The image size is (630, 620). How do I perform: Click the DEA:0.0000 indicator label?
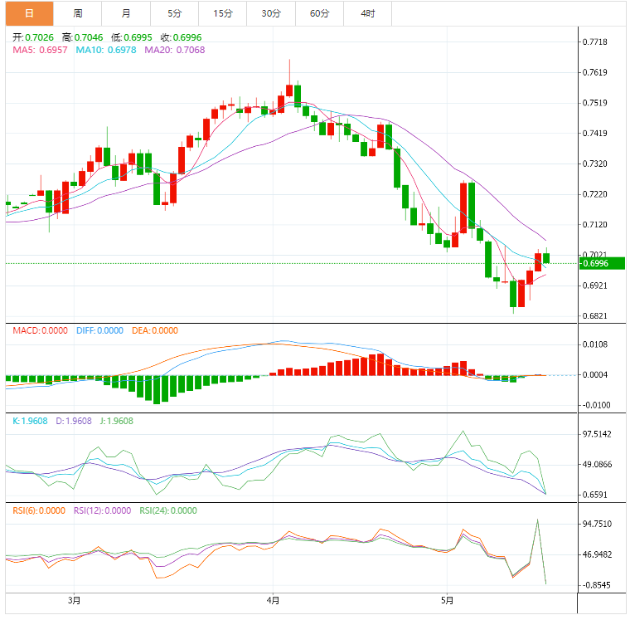click(155, 330)
